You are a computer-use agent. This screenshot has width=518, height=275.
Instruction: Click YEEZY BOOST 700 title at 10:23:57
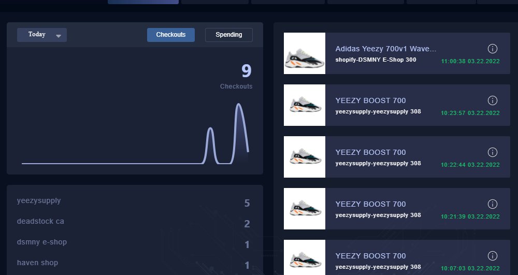pyautogui.click(x=370, y=100)
